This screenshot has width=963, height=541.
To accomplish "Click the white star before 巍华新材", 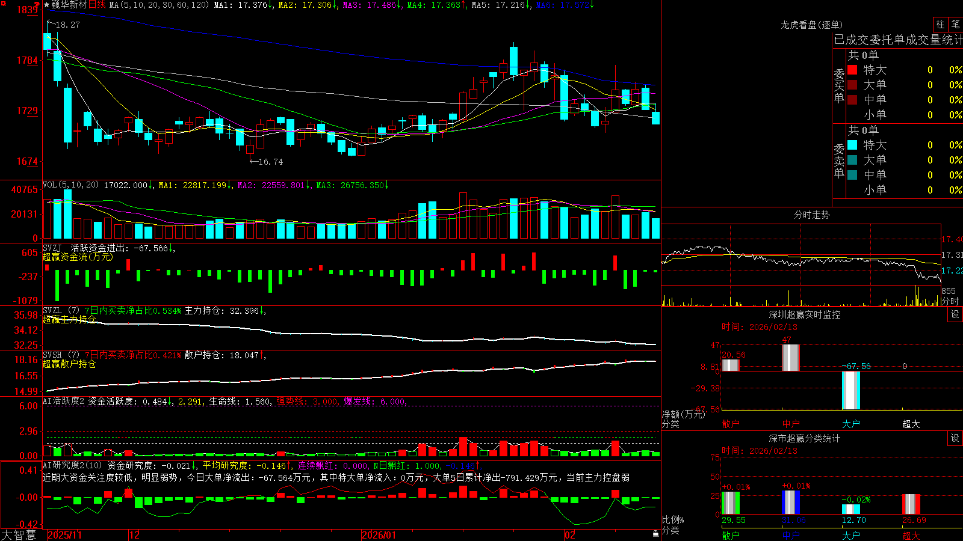I will [46, 5].
